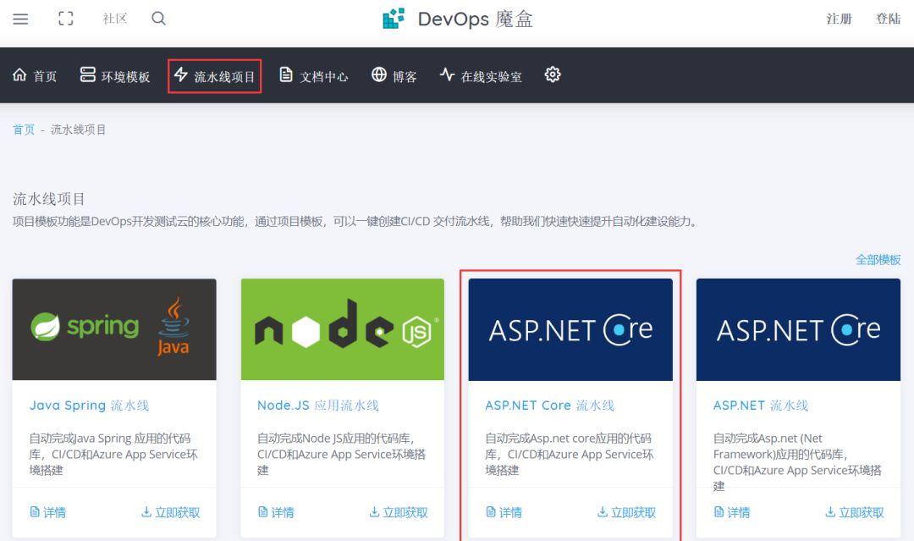View 详情 for Node.JS 应用流水线
914x541 pixels.
[x=276, y=512]
